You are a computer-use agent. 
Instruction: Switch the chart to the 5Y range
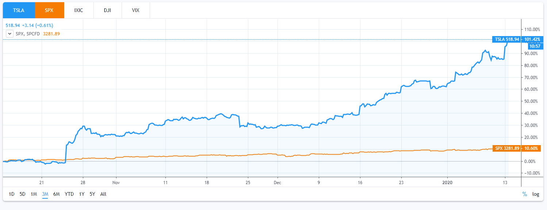click(92, 194)
